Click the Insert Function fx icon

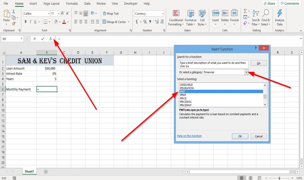(51, 39)
